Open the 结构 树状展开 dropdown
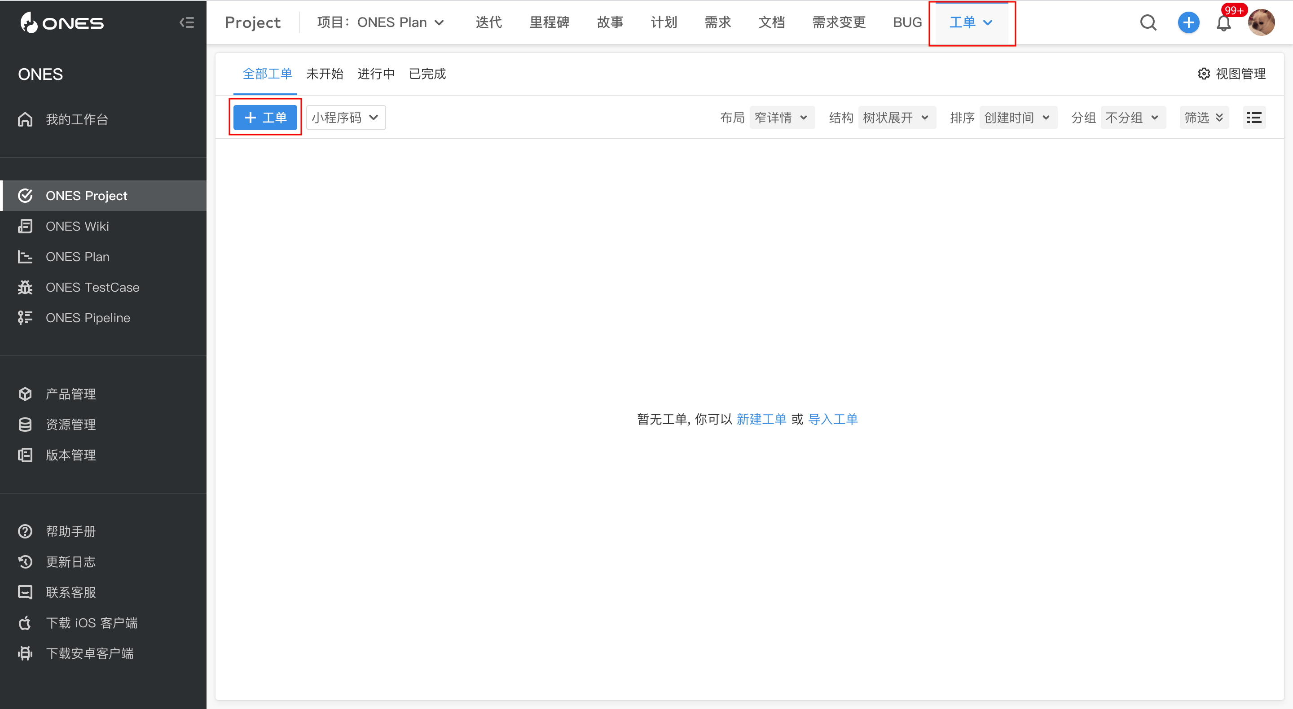1293x709 pixels. (x=897, y=118)
